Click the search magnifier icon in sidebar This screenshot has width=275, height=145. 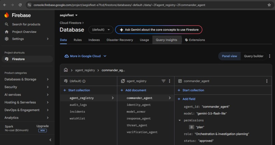(x=6, y=24)
